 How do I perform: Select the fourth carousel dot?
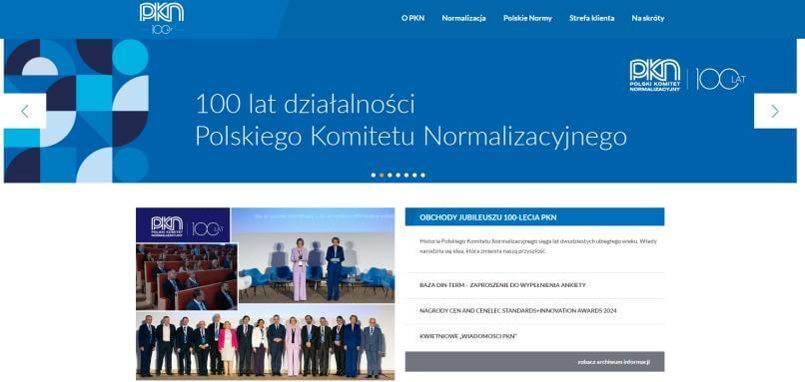pos(398,175)
